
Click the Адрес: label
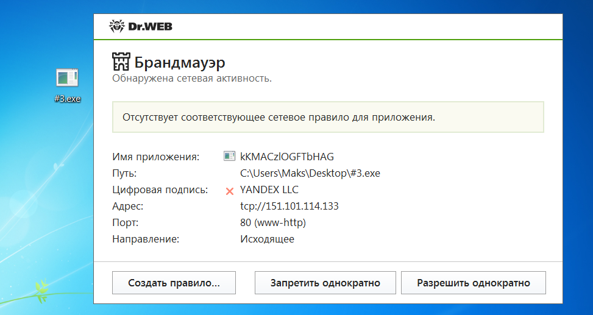click(128, 207)
